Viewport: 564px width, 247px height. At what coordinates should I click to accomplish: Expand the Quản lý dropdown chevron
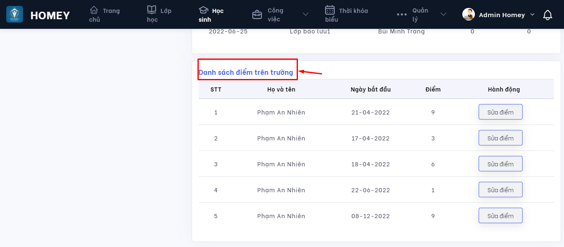tap(444, 15)
